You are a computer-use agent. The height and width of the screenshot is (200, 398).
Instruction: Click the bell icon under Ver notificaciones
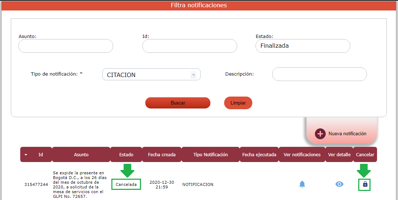[302, 184]
